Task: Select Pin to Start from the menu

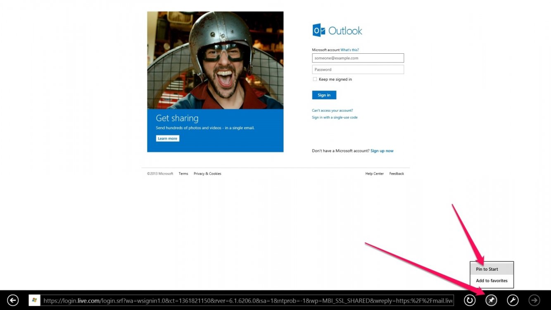Action: (x=487, y=269)
